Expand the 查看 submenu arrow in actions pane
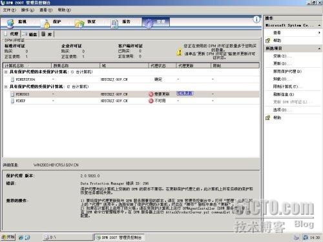Screen dimensions: 323x242 click(319, 33)
